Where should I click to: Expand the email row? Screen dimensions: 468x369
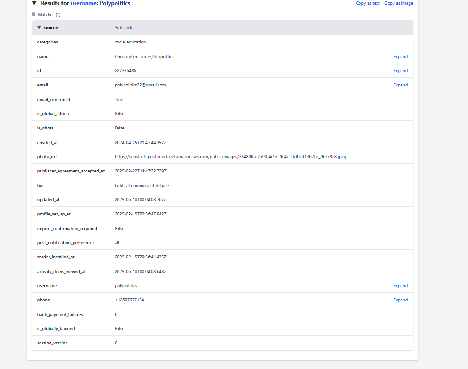click(400, 85)
